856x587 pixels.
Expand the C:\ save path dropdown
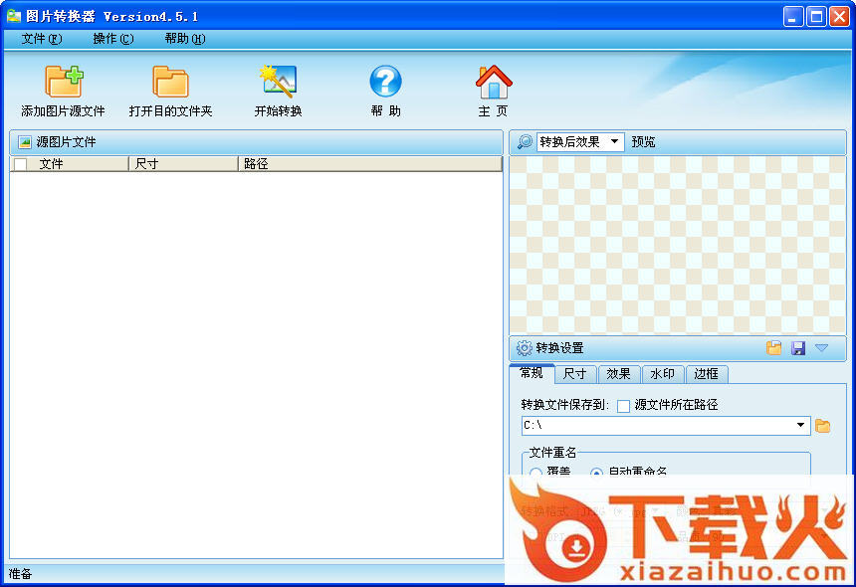(x=800, y=425)
